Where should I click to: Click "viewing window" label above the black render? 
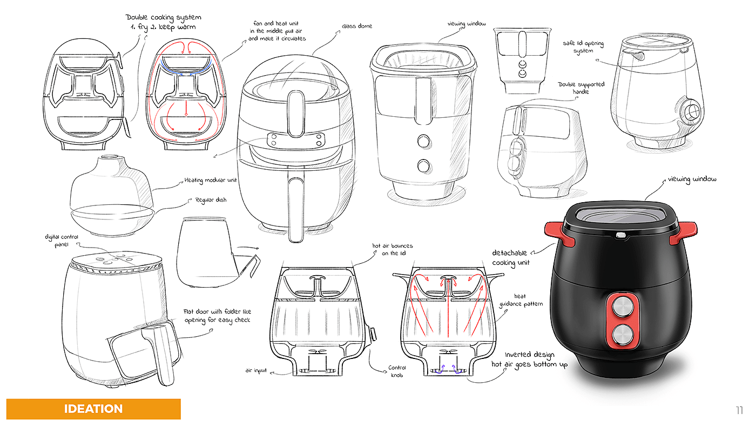[x=692, y=179]
